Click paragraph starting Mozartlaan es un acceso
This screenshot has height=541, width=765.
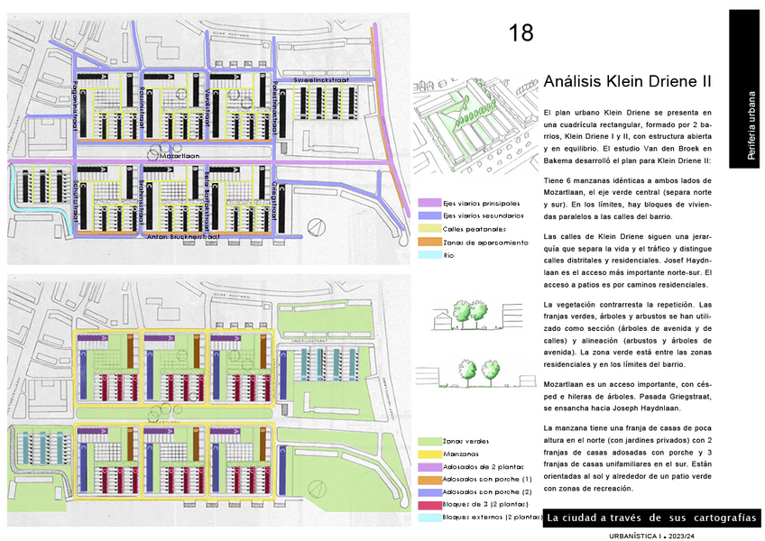click(x=627, y=396)
